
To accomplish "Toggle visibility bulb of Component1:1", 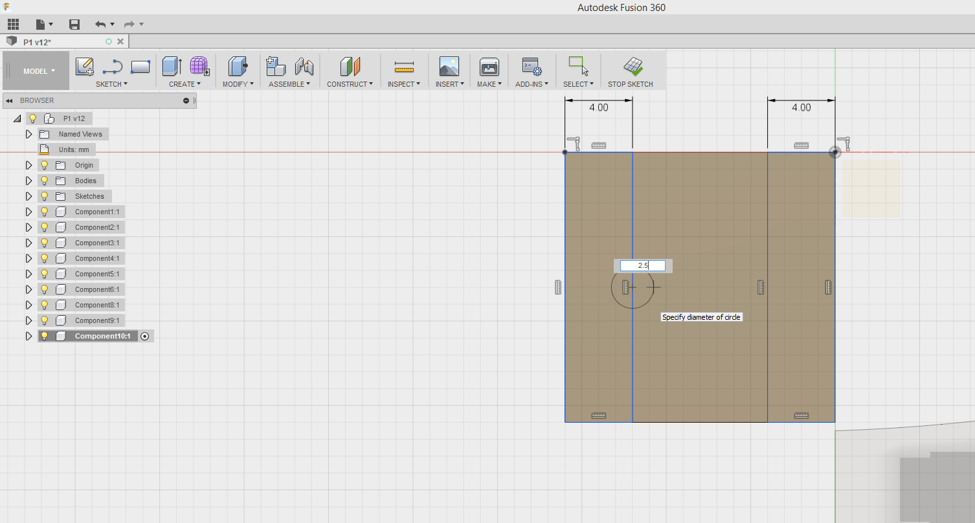I will tap(45, 212).
